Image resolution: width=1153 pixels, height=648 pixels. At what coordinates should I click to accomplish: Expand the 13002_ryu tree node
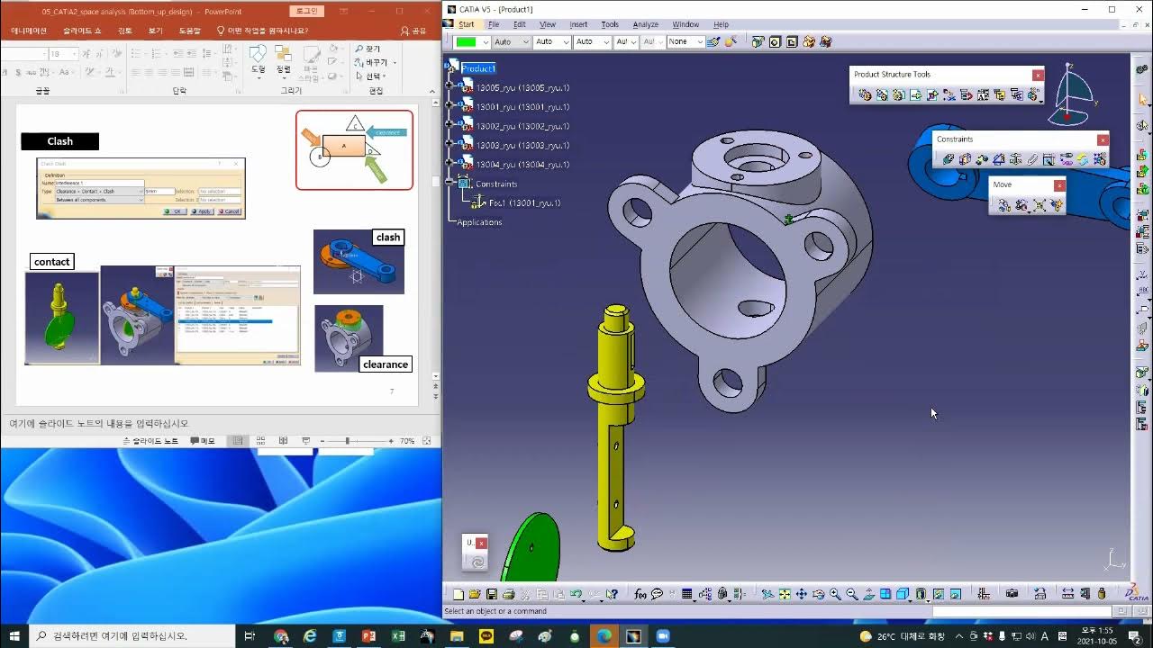point(449,126)
